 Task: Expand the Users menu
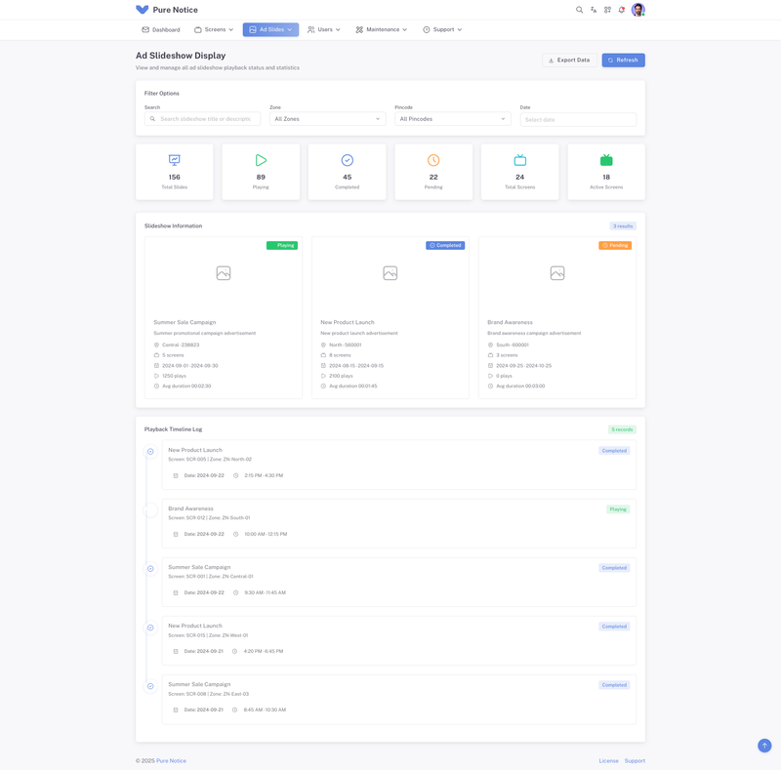[324, 30]
